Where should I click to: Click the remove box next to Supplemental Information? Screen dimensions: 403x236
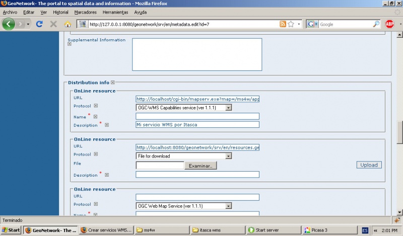[70, 44]
